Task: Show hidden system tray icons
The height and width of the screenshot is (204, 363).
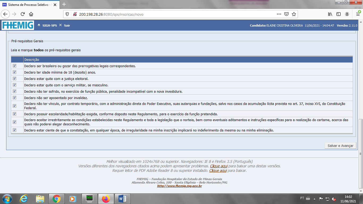Action: (315, 199)
